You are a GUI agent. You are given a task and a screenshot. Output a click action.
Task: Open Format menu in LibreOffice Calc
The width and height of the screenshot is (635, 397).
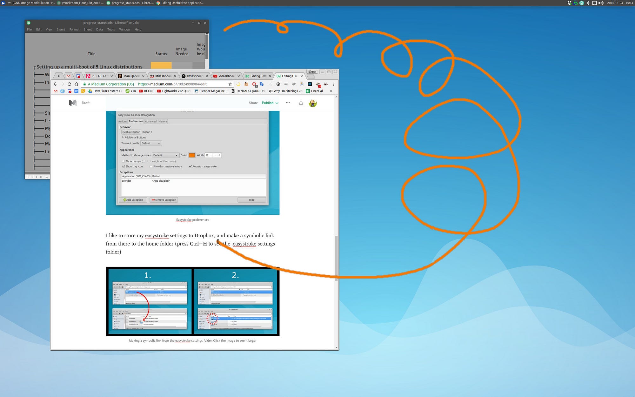coord(74,30)
